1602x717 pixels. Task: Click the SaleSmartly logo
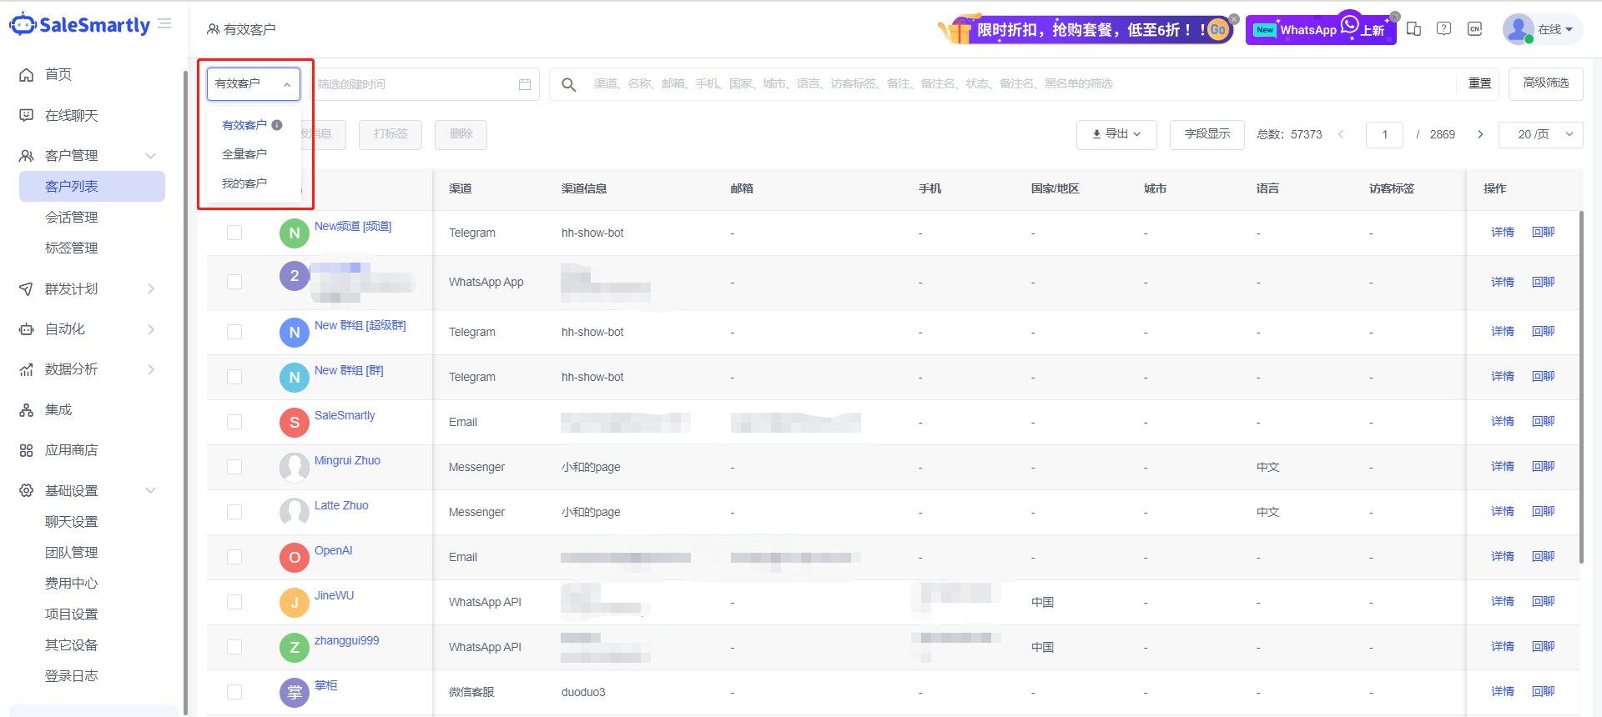coord(79,24)
